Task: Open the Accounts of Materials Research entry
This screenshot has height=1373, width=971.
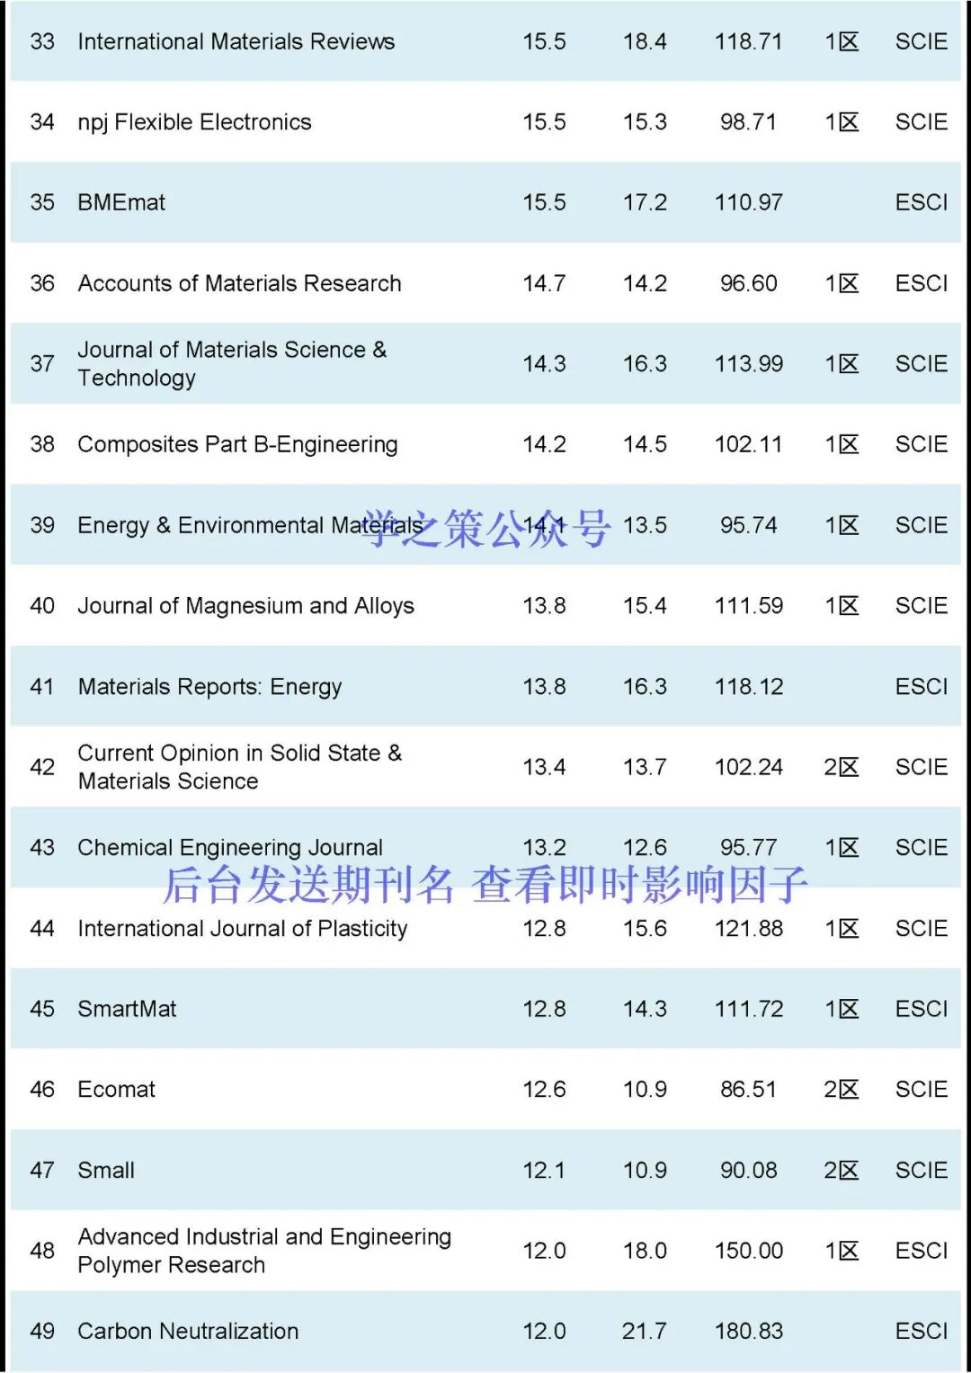Action: tap(239, 283)
